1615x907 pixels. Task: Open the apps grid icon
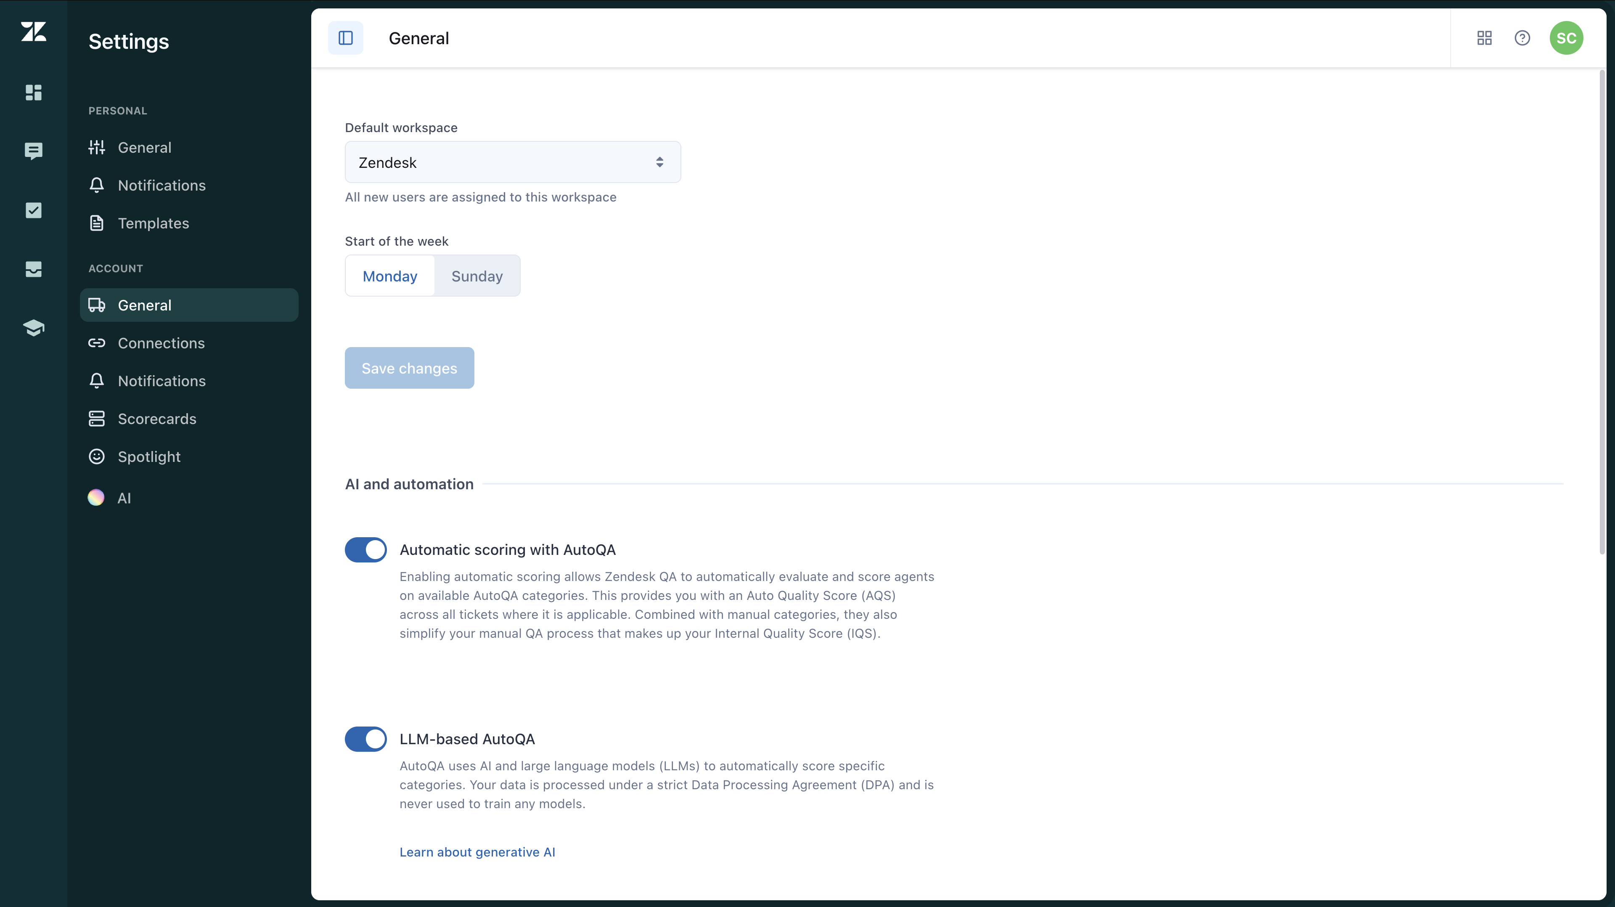pos(1484,38)
